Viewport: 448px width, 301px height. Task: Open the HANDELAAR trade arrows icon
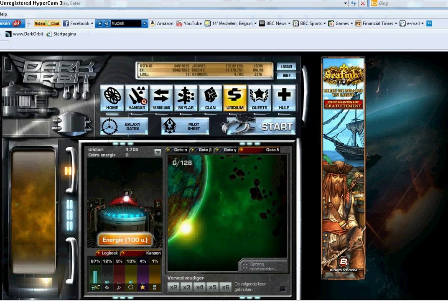[x=161, y=98]
